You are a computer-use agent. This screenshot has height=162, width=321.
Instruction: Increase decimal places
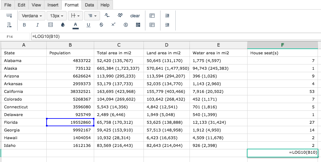point(120,15)
